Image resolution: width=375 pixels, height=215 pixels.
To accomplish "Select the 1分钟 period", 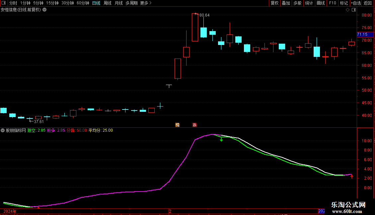I will [x=25, y=3].
